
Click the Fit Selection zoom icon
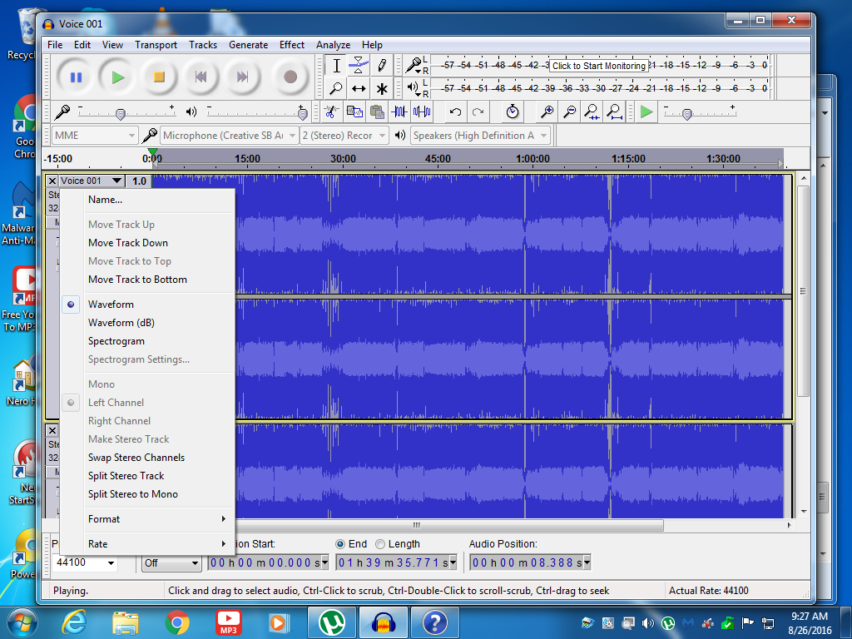click(x=592, y=112)
